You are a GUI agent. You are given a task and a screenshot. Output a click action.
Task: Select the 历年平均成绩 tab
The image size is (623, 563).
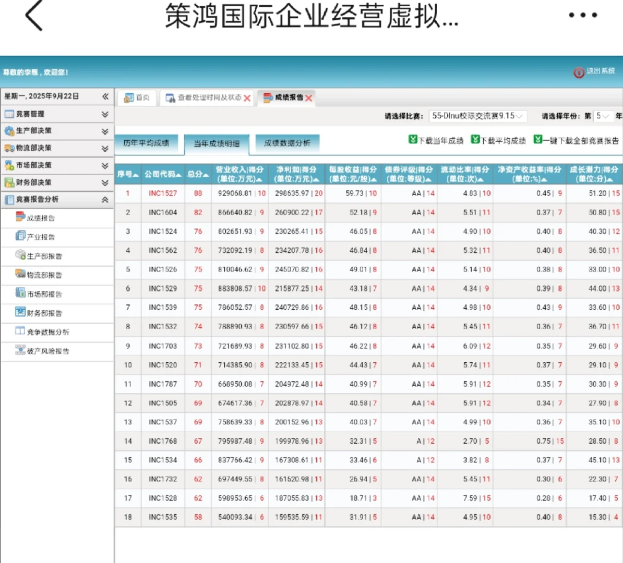coord(146,143)
